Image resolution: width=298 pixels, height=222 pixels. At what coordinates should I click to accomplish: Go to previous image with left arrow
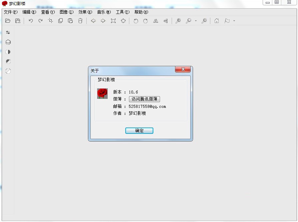coord(93,21)
